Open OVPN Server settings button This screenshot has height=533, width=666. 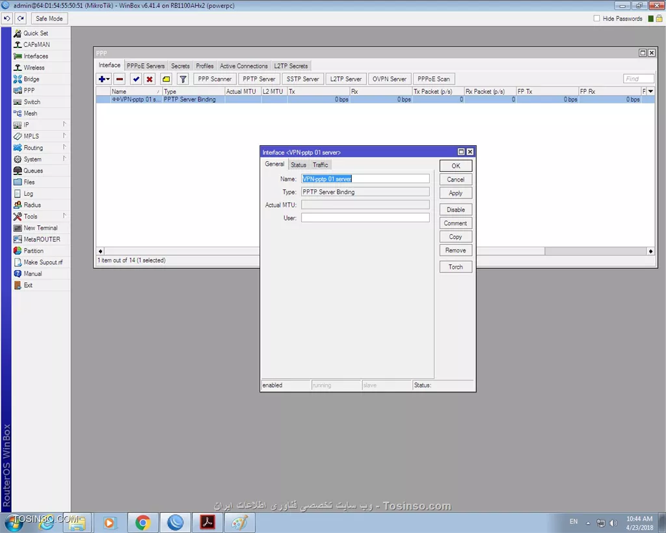coord(389,79)
